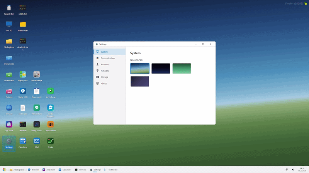Launch Crypto Miner app
This screenshot has height=173, width=309.
click(x=51, y=126)
